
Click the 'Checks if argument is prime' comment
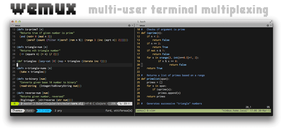click(x=166, y=29)
